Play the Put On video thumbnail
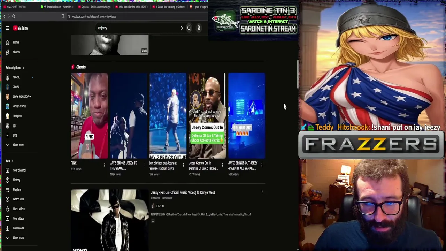This screenshot has height=251, width=446. point(110,220)
